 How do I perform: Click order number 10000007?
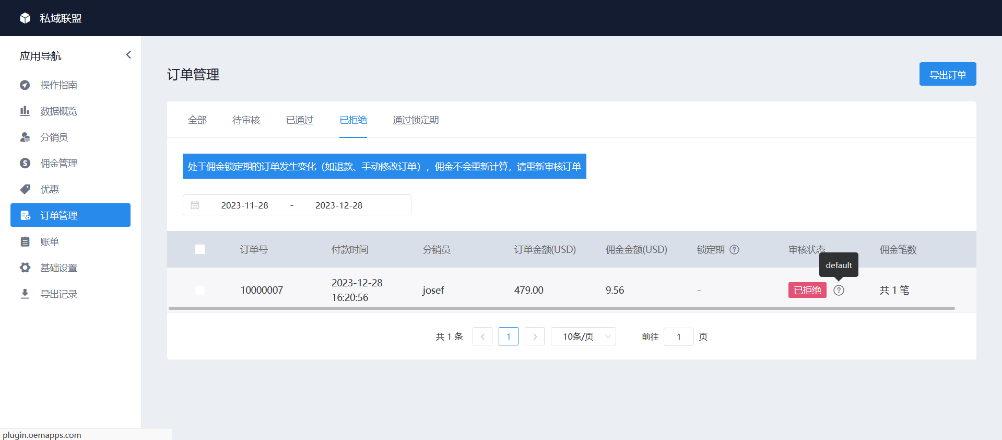pyautogui.click(x=262, y=290)
